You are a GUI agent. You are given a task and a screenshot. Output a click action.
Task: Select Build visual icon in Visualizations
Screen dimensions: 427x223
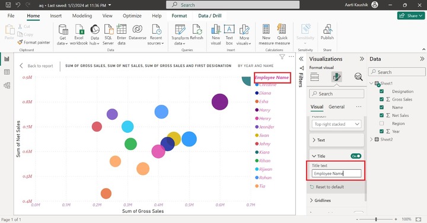click(x=314, y=77)
